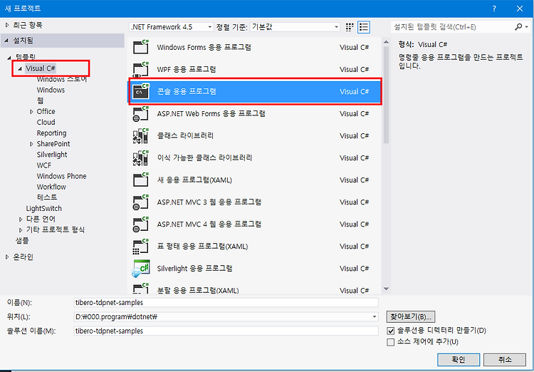Click the template list scroll up arrow
This screenshot has height=372, width=534.
pyautogui.click(x=386, y=42)
